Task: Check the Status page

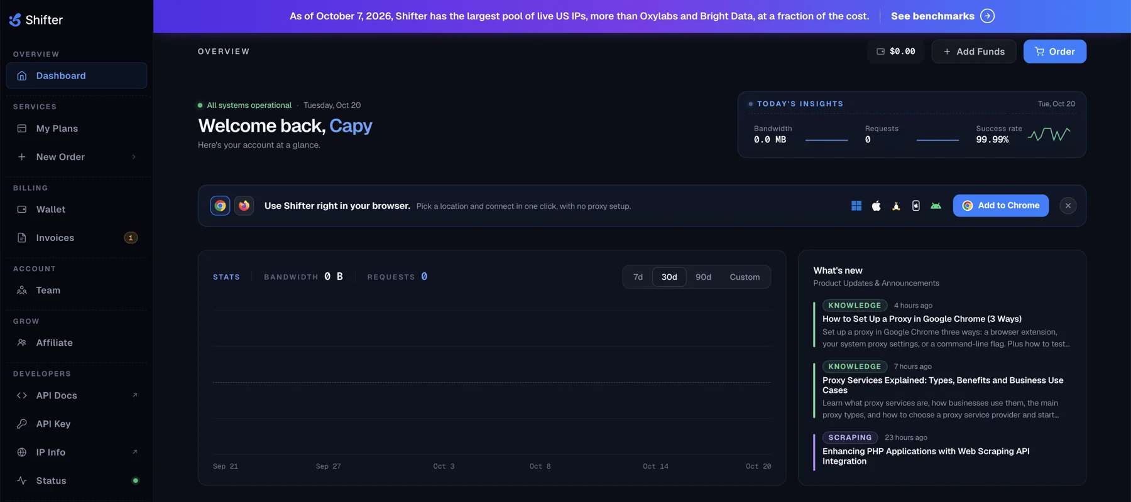Action: pyautogui.click(x=77, y=481)
